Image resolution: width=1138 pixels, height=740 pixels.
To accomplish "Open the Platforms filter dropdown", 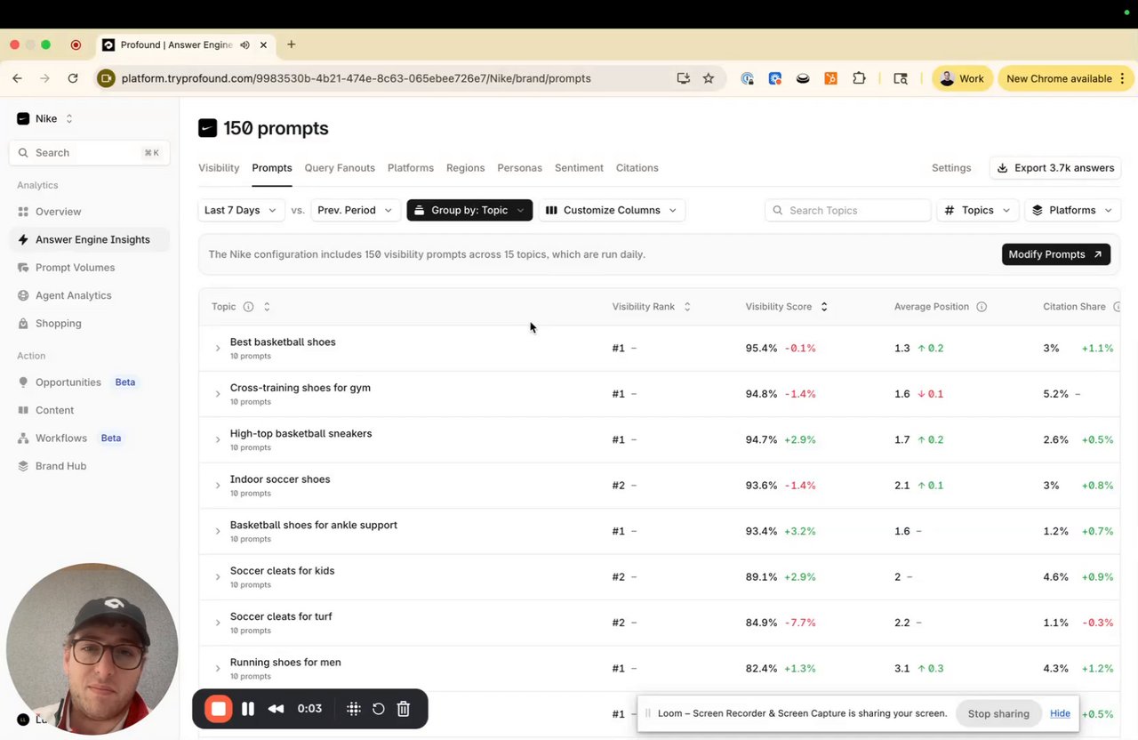I will click(x=1072, y=210).
